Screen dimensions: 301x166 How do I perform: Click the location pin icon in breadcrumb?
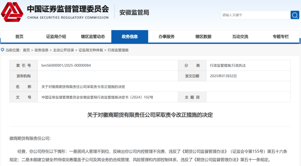tap(3, 50)
